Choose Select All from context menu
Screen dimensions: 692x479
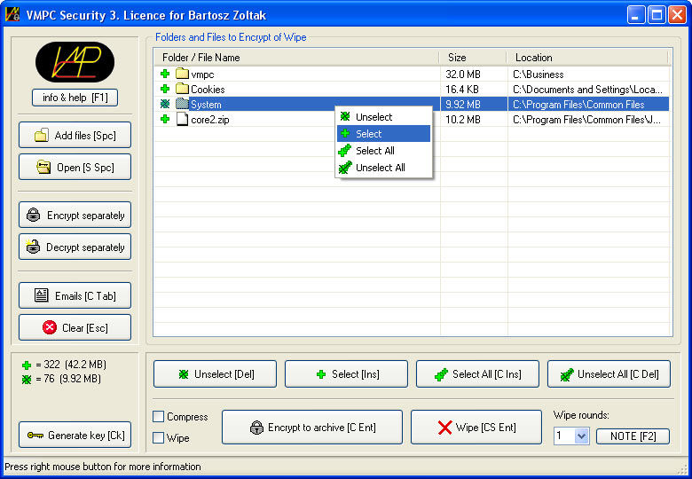tap(383, 151)
